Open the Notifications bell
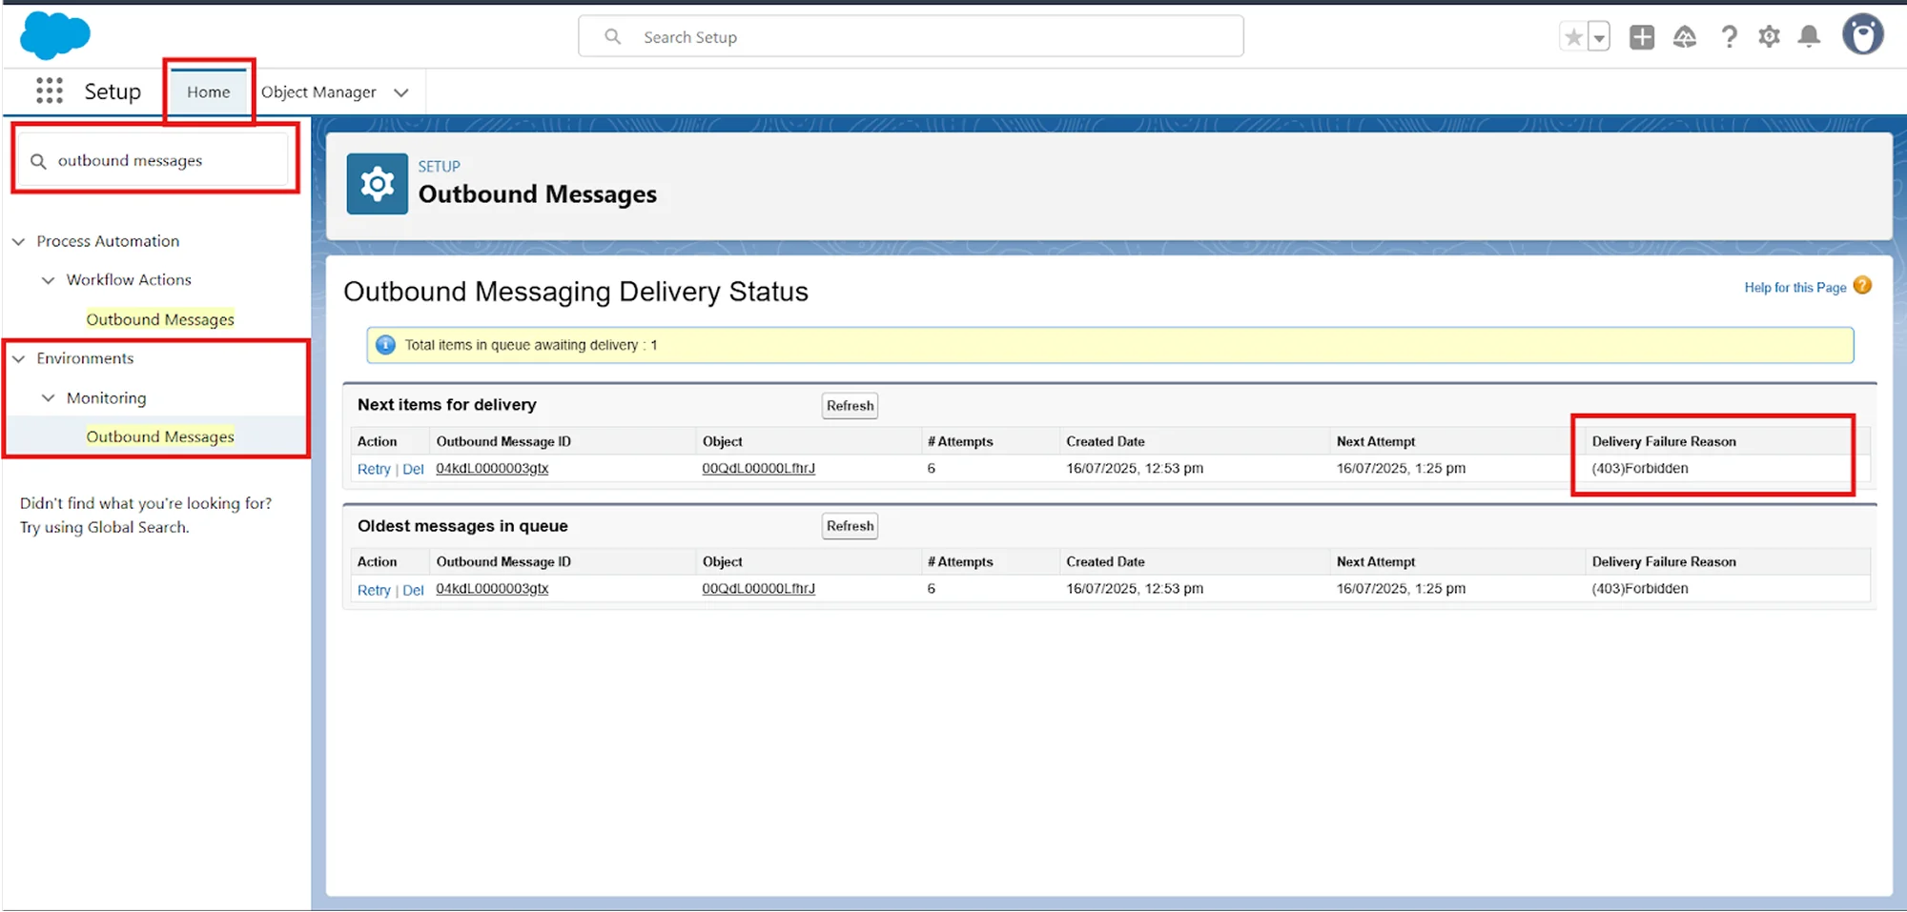The image size is (1907, 912). point(1809,37)
